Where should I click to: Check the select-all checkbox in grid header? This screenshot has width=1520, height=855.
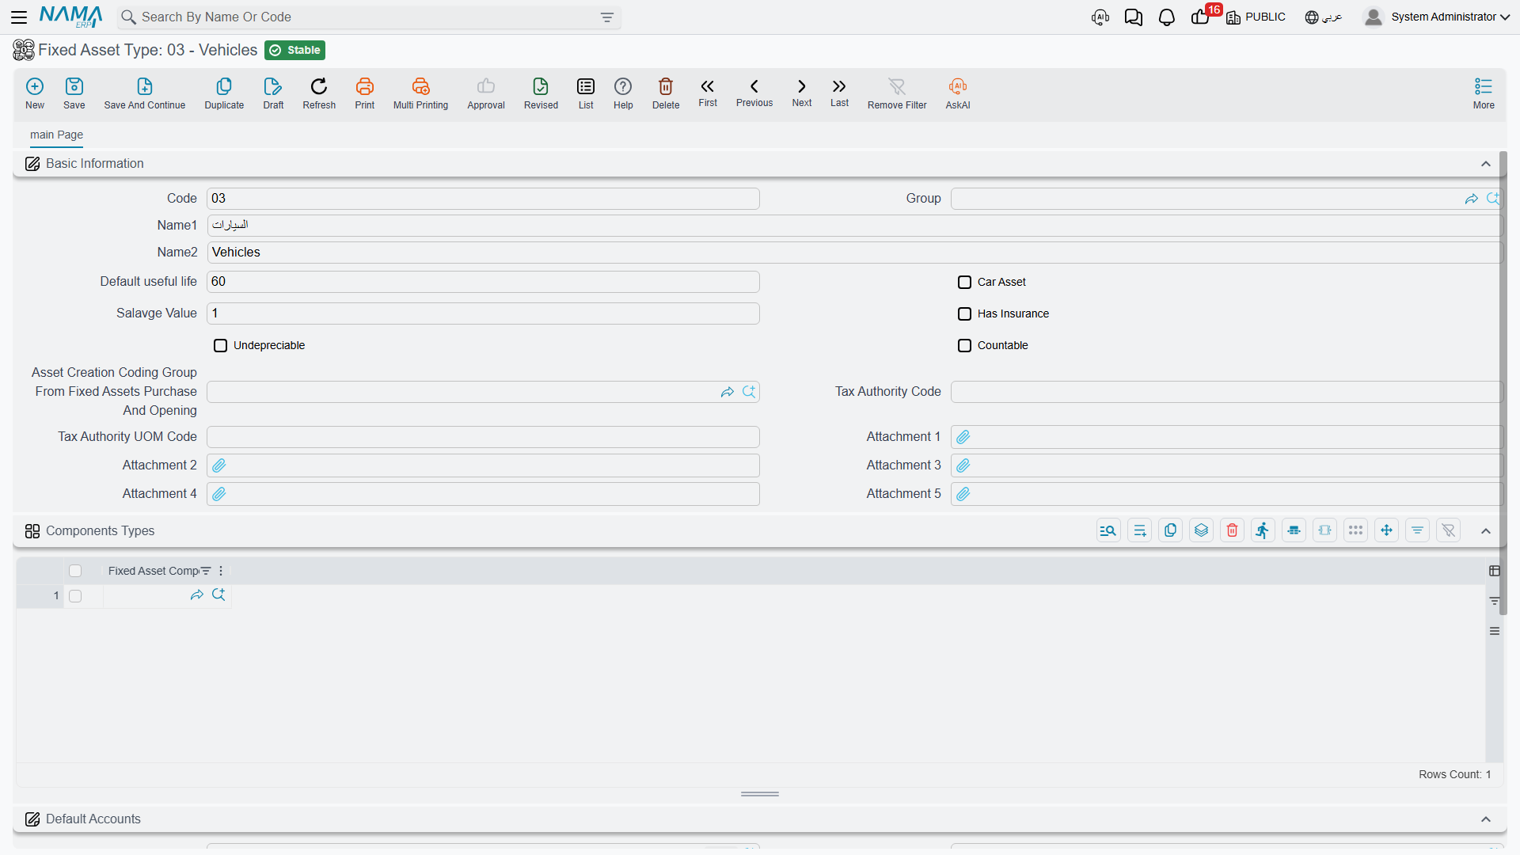click(x=75, y=571)
